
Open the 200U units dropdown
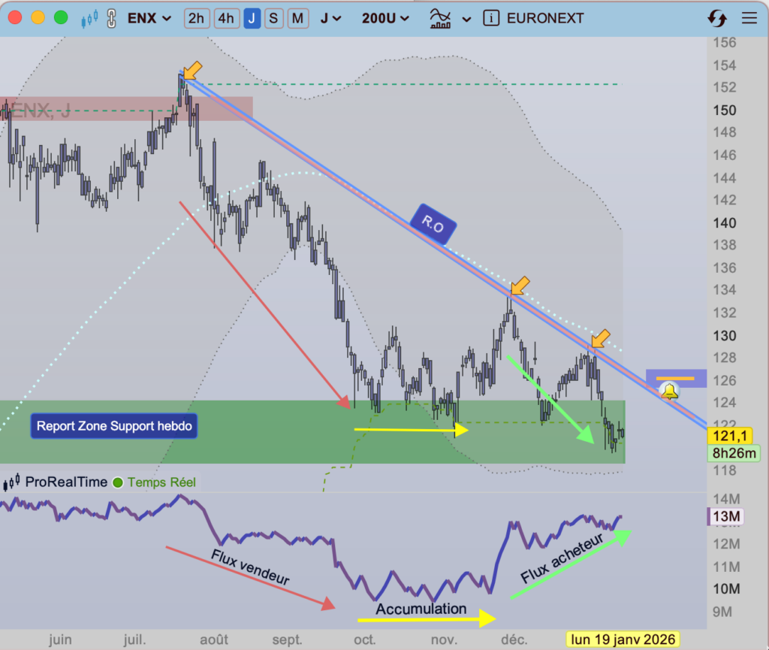pos(386,18)
